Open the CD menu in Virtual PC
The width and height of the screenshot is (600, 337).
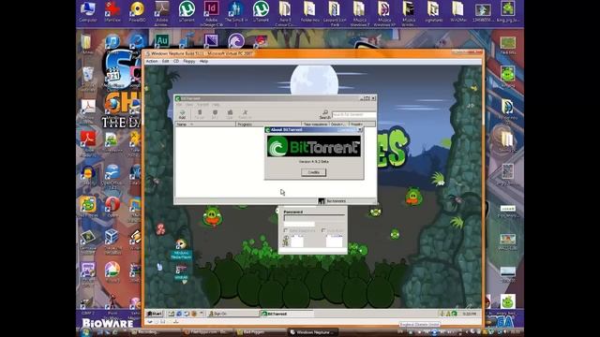pyautogui.click(x=176, y=61)
